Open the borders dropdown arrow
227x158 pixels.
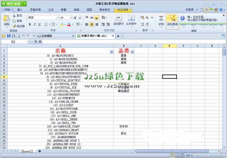tap(50, 24)
